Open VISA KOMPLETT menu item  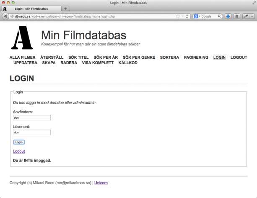[x=98, y=63]
